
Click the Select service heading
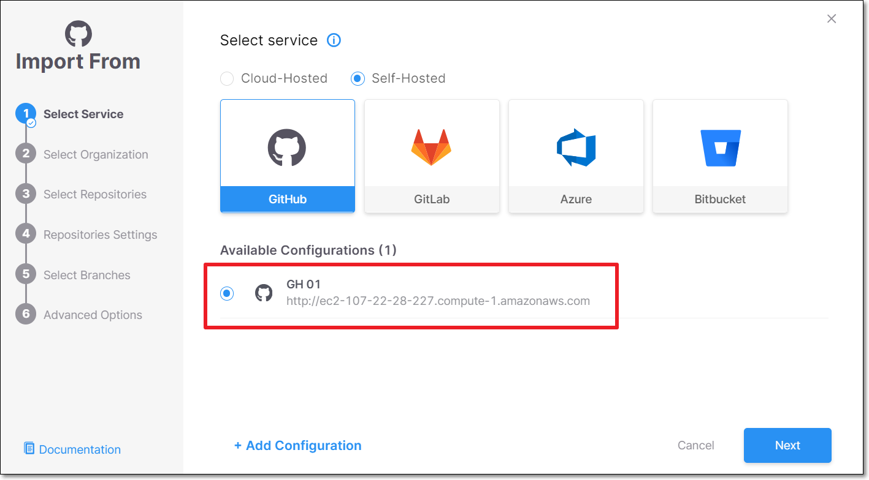269,40
